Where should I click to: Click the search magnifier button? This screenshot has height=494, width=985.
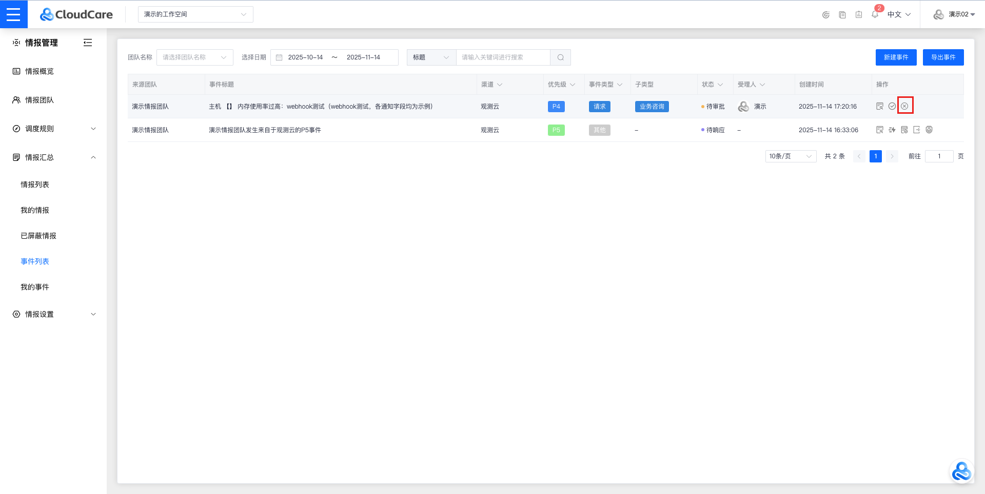[560, 57]
